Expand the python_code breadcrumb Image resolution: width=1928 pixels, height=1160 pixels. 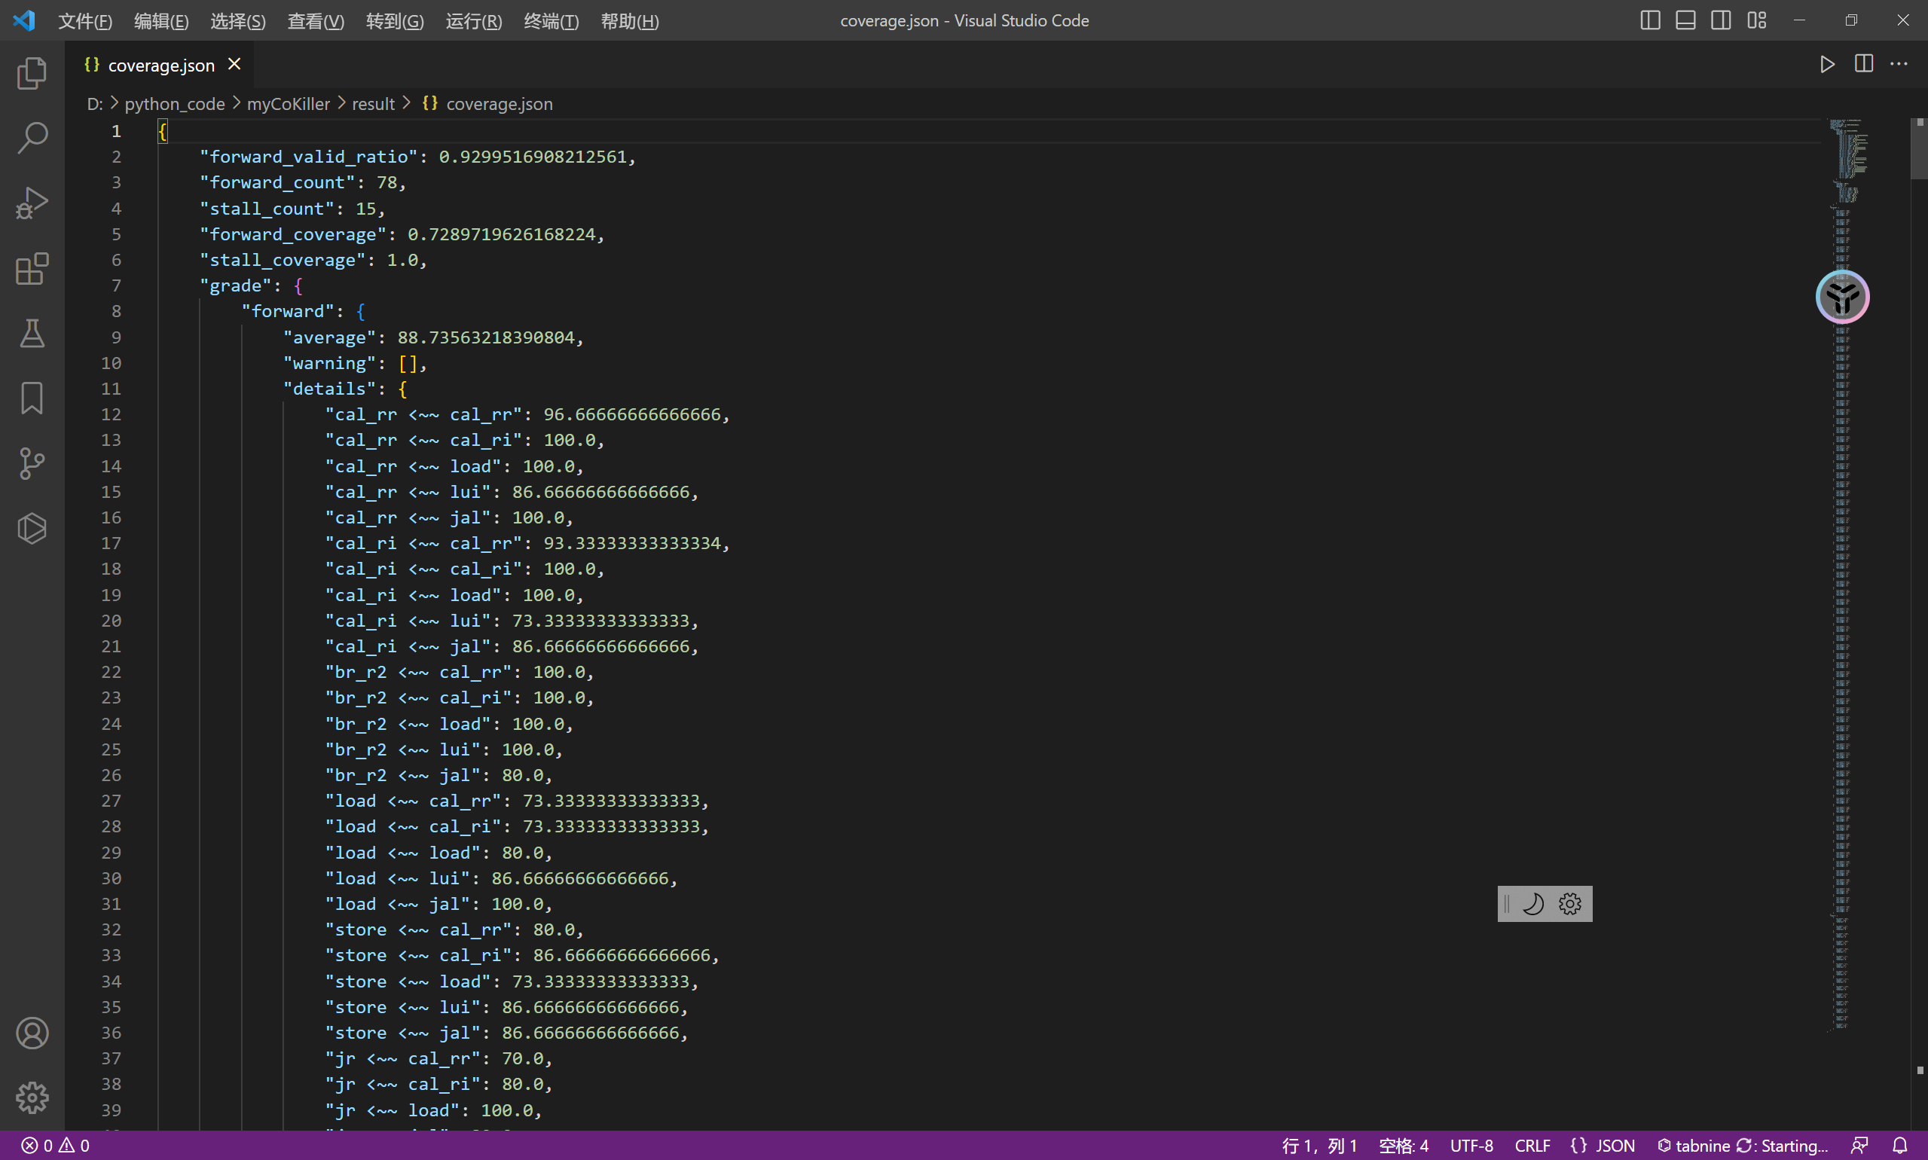coord(174,103)
